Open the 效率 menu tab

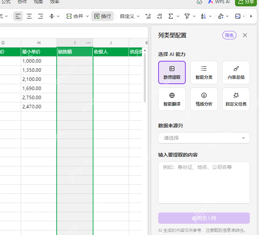pyautogui.click(x=54, y=2)
